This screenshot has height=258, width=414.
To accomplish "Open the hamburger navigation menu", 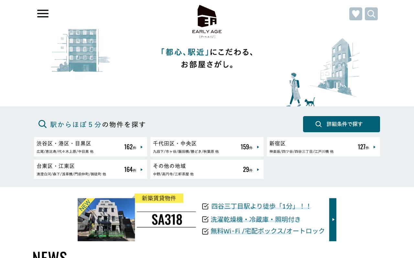I will pos(43,14).
